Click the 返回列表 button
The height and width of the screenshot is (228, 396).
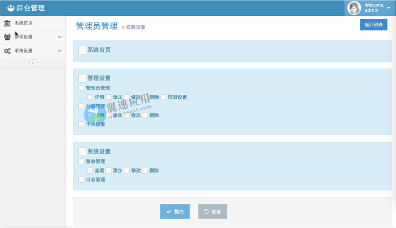coord(374,25)
